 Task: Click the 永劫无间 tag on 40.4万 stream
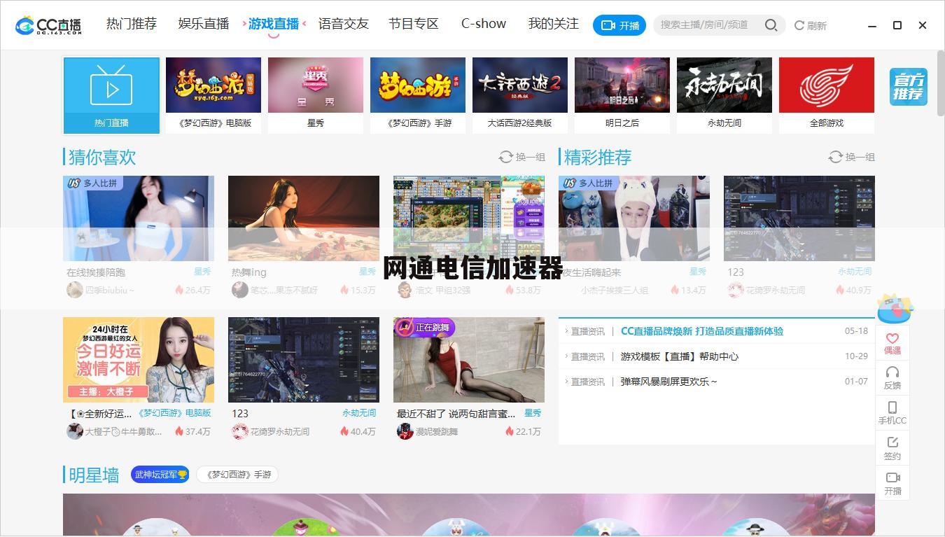359,413
